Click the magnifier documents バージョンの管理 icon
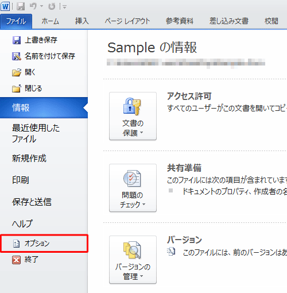 pos(132,250)
